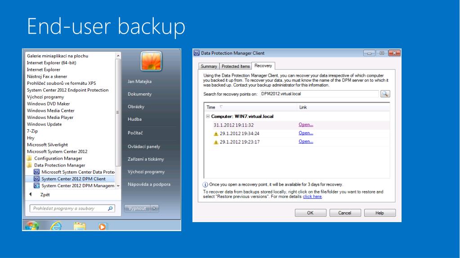Switch to the Summary tab
Image resolution: width=460 pixels, height=258 pixels.
point(209,66)
